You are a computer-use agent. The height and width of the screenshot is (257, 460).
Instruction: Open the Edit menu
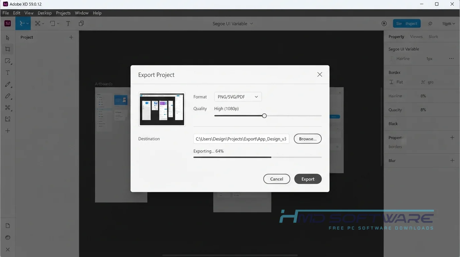[17, 13]
